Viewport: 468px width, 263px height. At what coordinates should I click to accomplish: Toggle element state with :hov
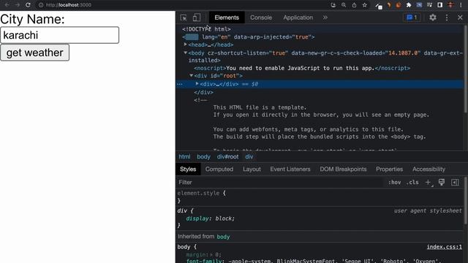(394, 182)
